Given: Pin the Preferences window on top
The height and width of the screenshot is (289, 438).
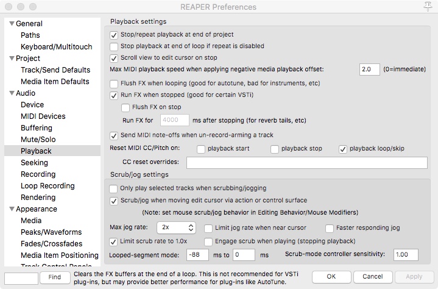Looking at the screenshot, I should [429, 6].
